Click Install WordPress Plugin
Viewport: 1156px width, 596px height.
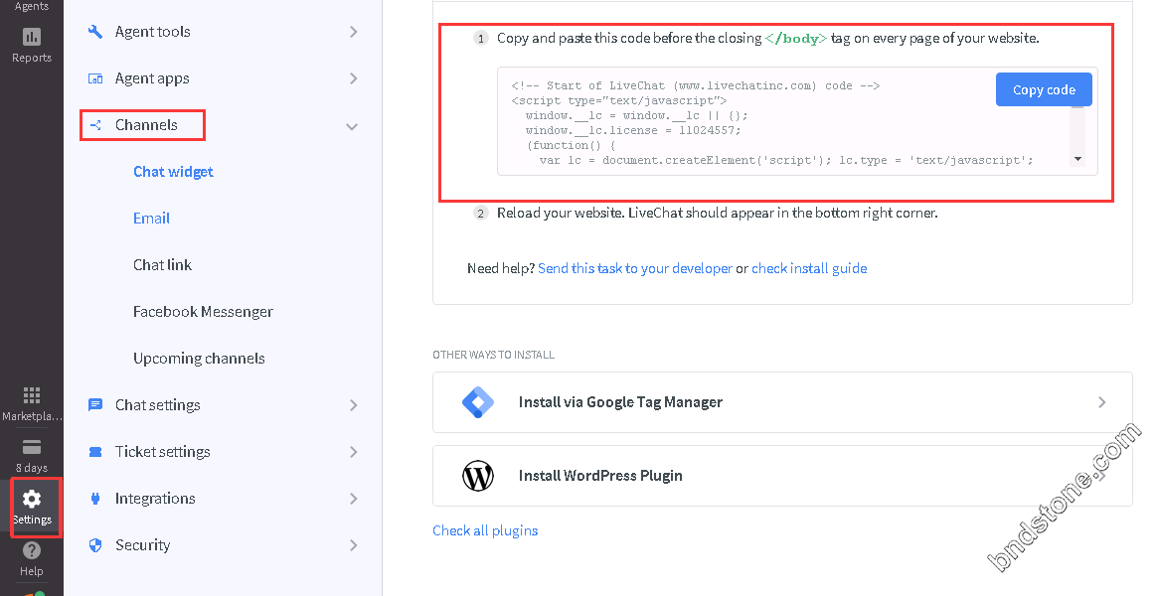[x=782, y=476]
